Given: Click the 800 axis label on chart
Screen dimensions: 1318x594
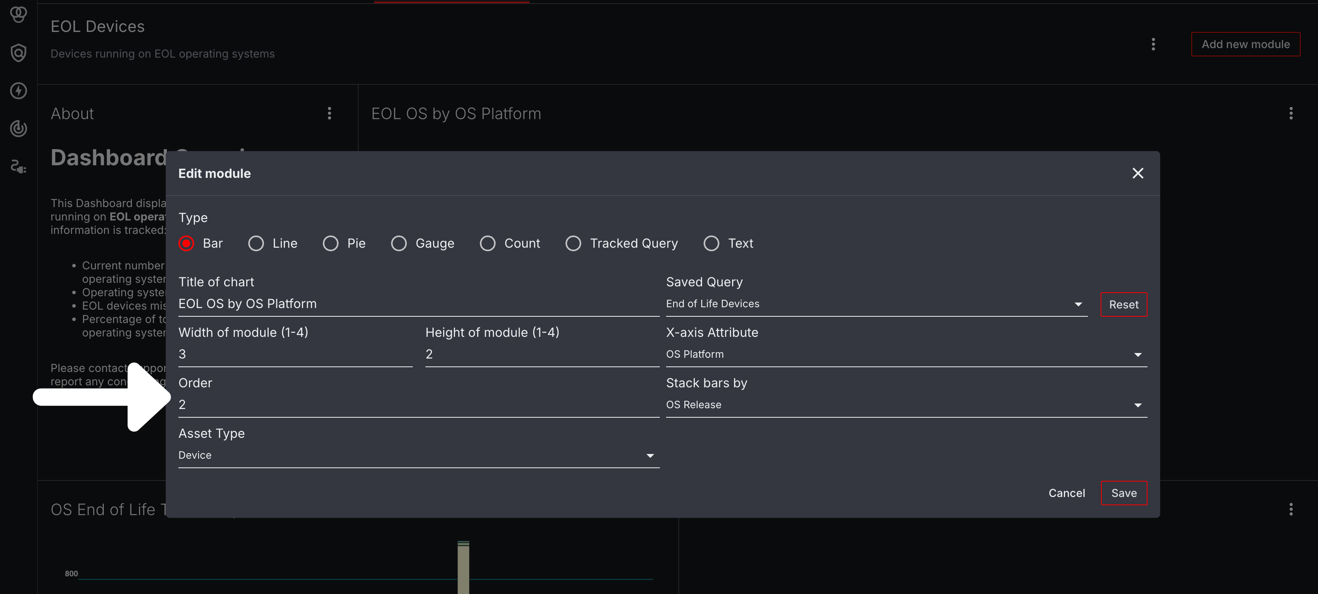Looking at the screenshot, I should coord(71,573).
